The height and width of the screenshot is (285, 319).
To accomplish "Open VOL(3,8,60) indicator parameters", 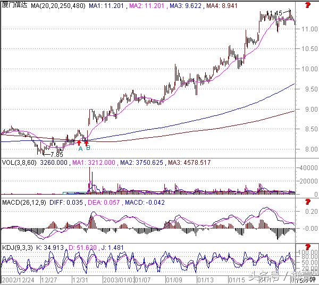I will click(x=18, y=163).
